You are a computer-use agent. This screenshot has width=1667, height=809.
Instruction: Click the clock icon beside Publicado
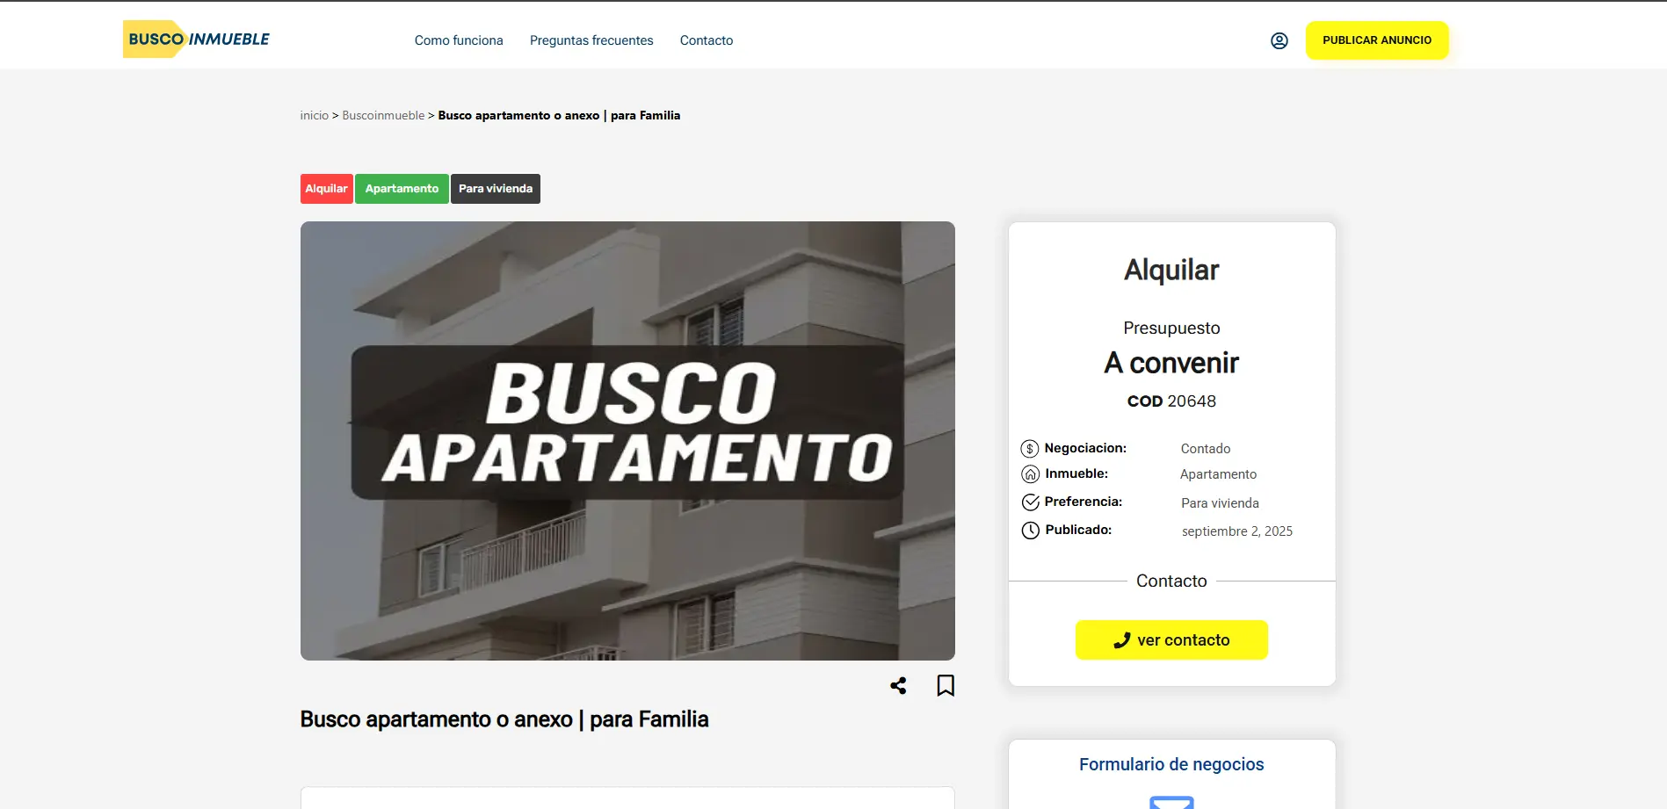(x=1030, y=531)
